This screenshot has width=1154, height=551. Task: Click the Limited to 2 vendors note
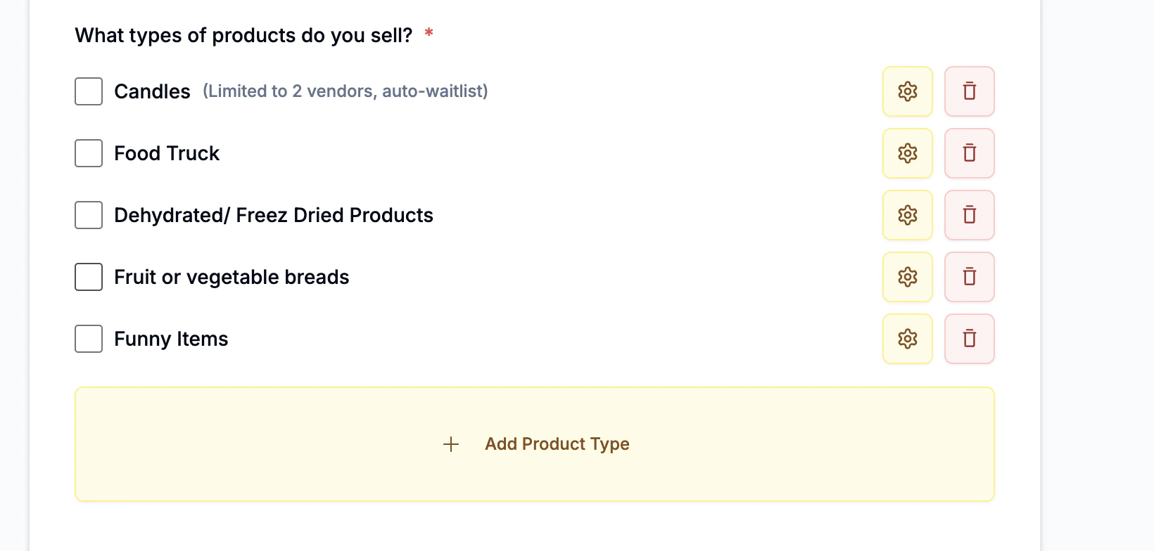(345, 91)
